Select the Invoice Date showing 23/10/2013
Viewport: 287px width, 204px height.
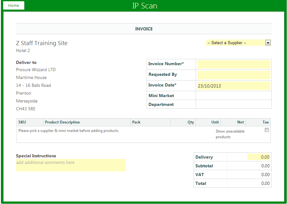233,86
